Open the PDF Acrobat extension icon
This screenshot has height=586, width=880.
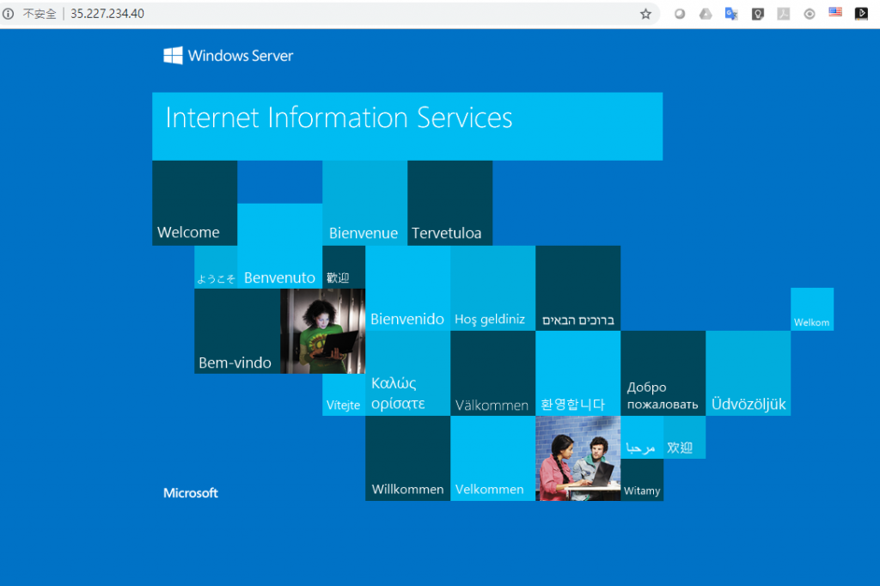pos(784,14)
